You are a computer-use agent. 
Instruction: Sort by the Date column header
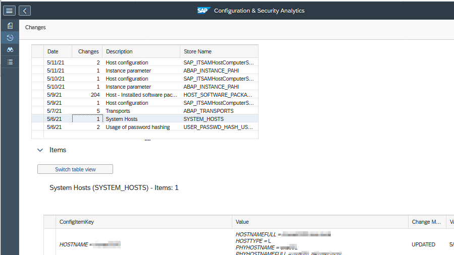tap(53, 51)
